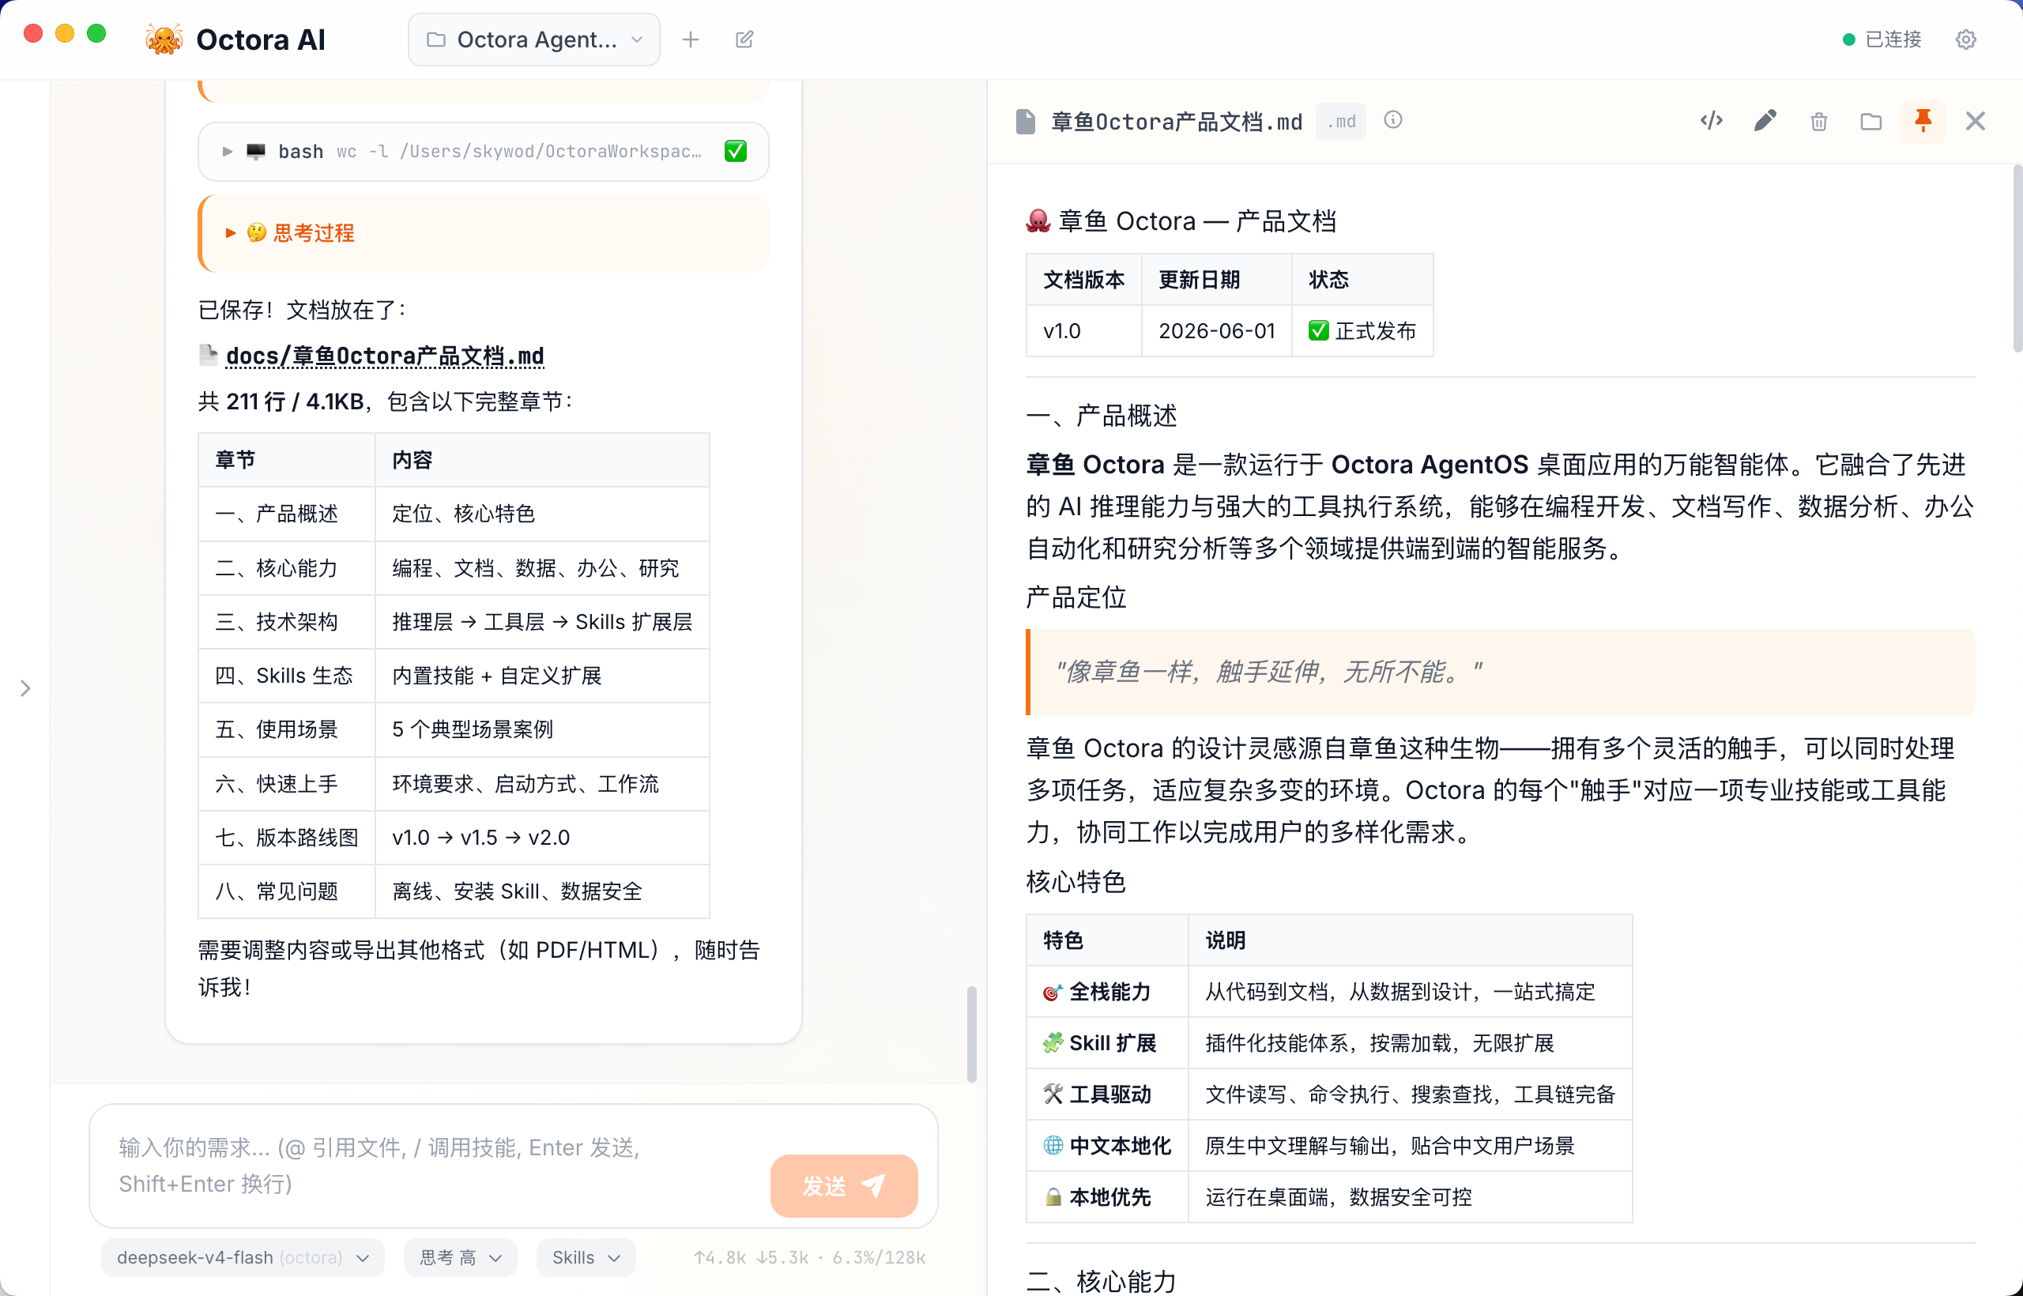Create a new session with plus icon
The height and width of the screenshot is (1296, 2023).
[691, 40]
